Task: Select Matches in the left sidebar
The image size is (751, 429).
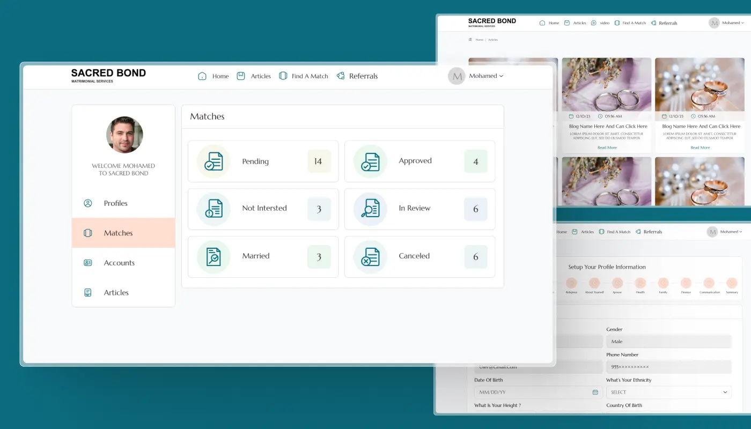Action: (123, 233)
